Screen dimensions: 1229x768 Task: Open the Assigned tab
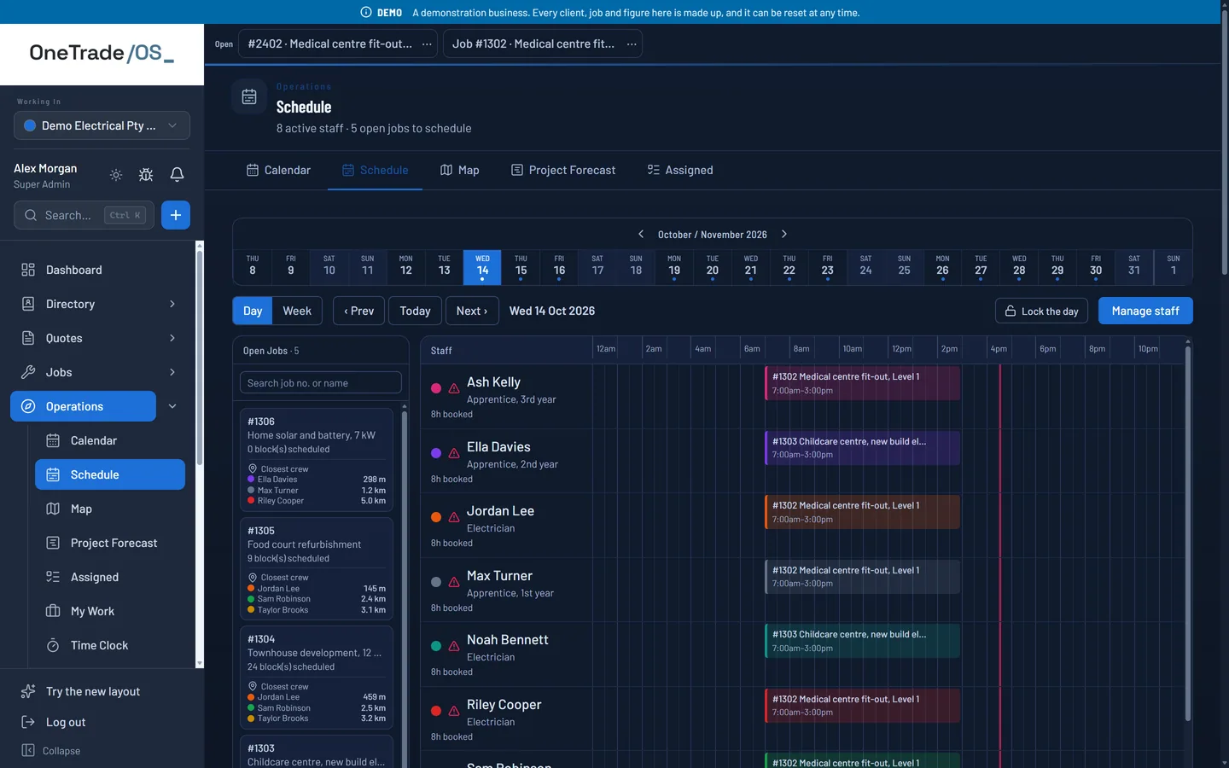click(x=680, y=170)
